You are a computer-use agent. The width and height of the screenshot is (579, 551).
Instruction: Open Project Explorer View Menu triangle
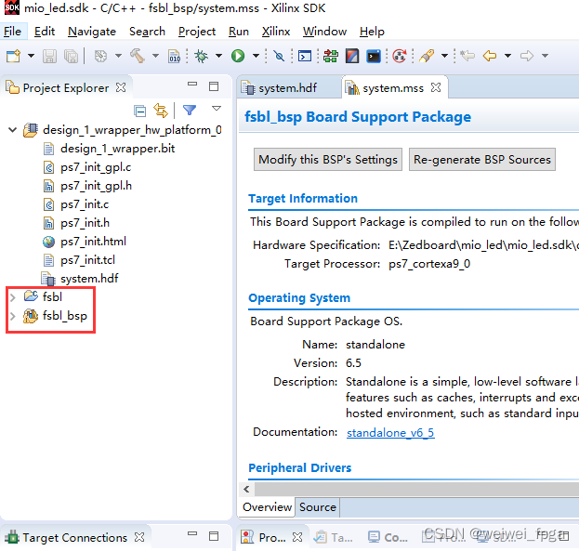(217, 109)
